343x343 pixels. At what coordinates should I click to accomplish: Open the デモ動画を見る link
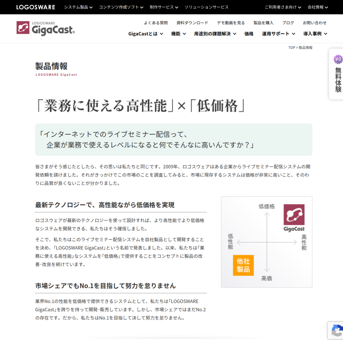[x=231, y=23]
